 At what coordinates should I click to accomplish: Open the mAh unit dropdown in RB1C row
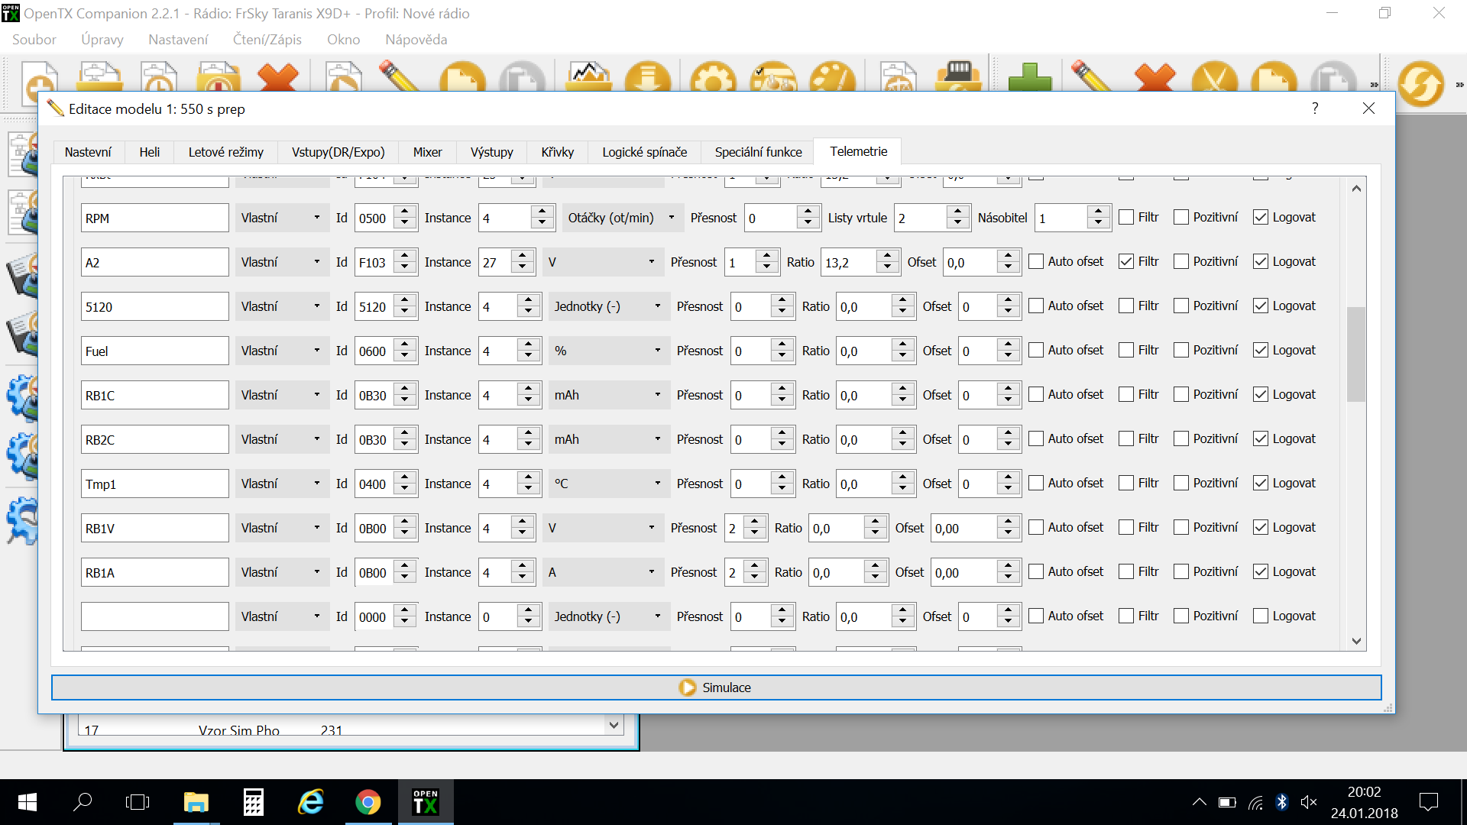coord(607,395)
